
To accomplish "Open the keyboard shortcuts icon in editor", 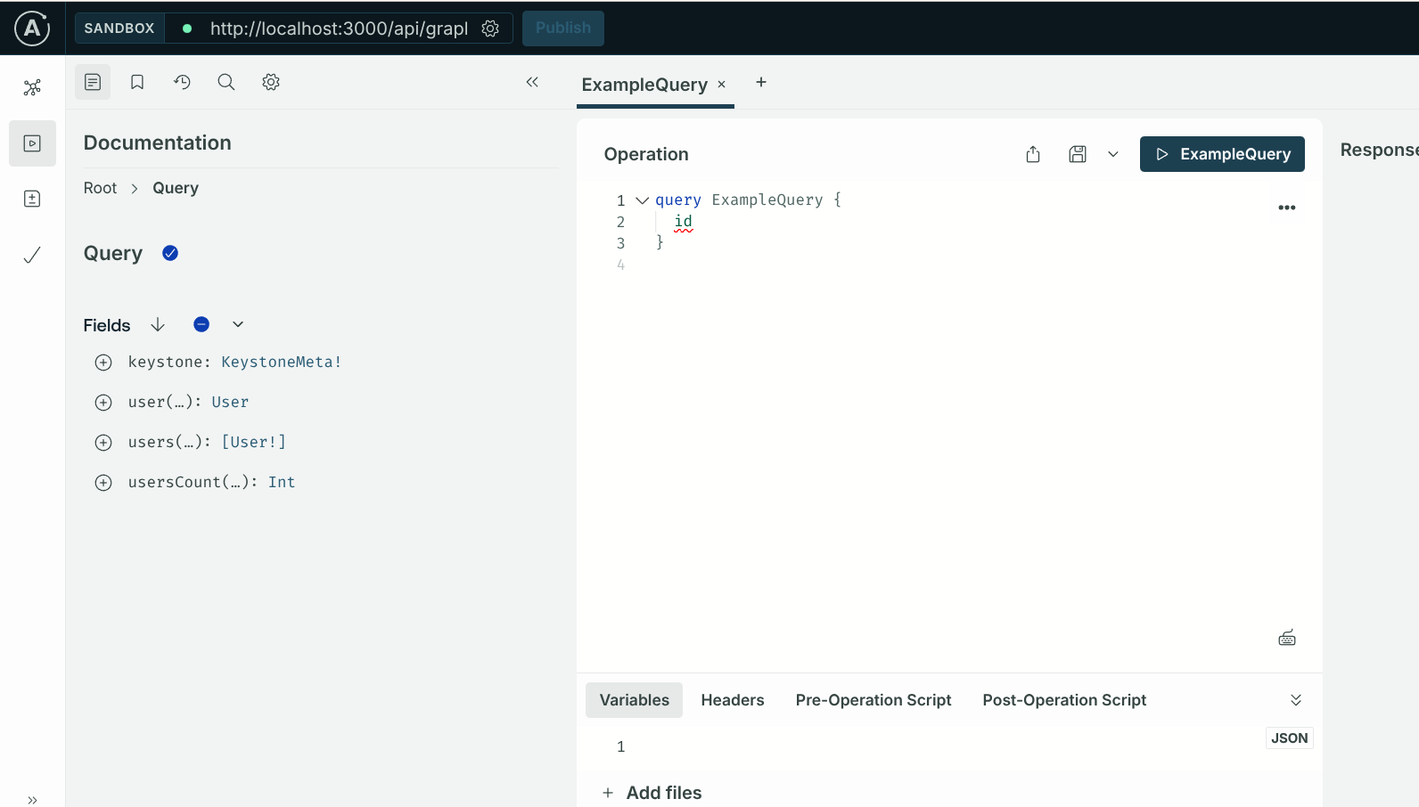I will point(1286,638).
